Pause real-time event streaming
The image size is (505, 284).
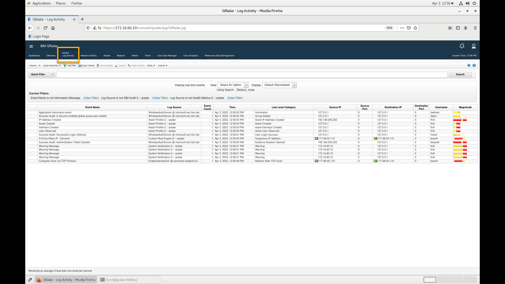tap(469, 65)
